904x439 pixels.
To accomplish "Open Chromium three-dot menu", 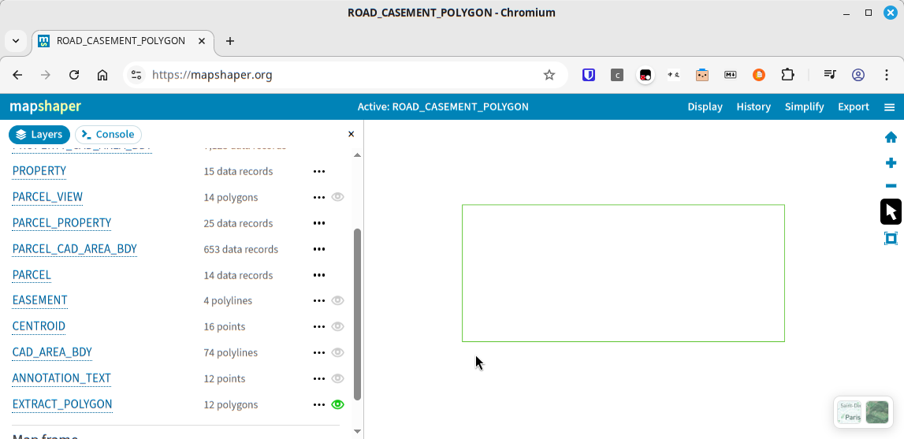I will click(887, 75).
